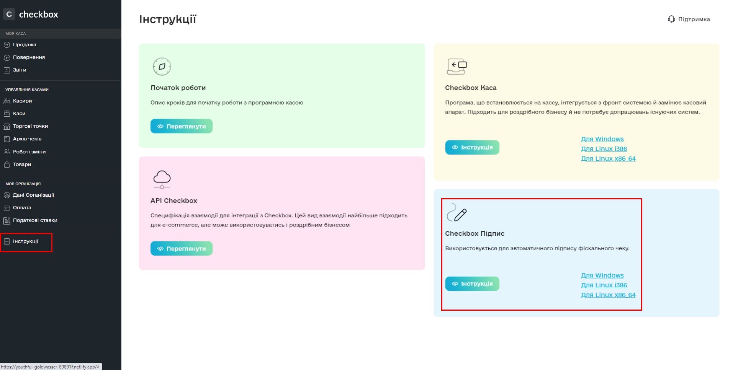
Task: Click Переглянути button under API Checkbox
Action: 182,249
